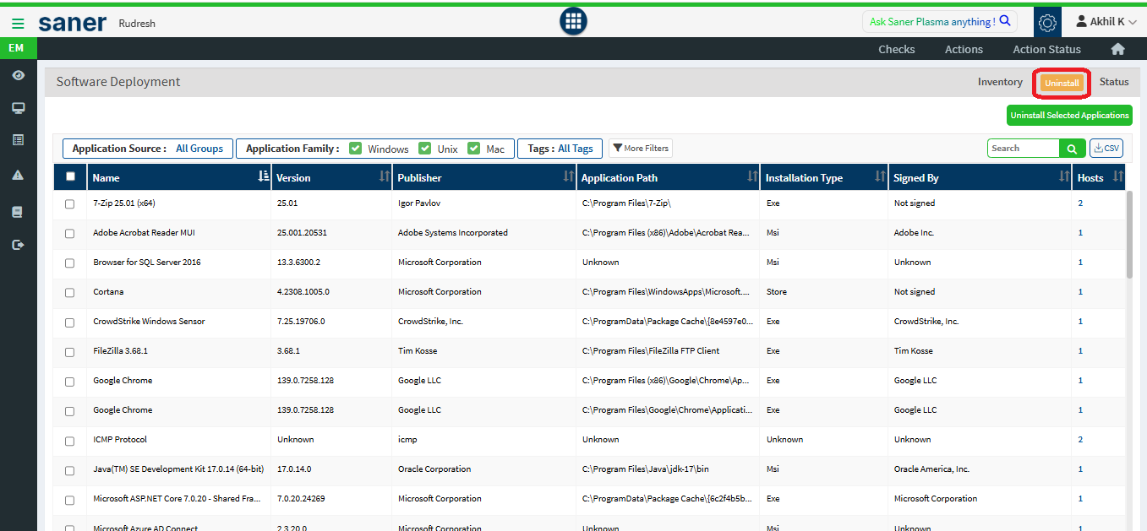Open the Action Status menu
Image resolution: width=1147 pixels, height=531 pixels.
(x=1046, y=49)
